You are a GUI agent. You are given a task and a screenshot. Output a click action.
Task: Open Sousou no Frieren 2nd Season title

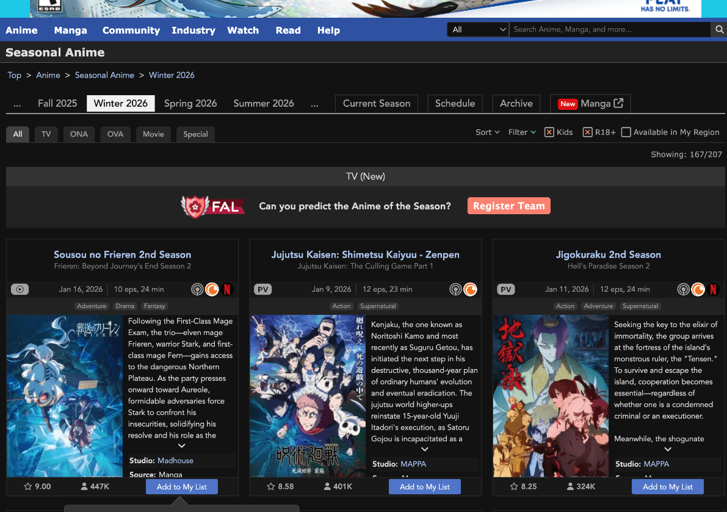[123, 254]
